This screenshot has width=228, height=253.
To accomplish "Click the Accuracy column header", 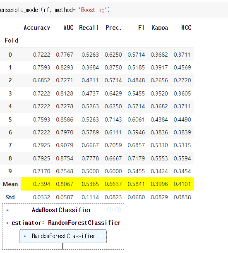I will 37,28.
